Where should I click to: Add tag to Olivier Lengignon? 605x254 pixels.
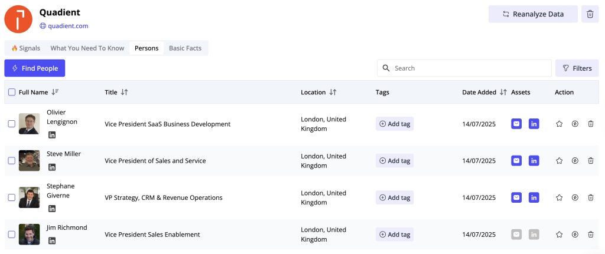(395, 124)
